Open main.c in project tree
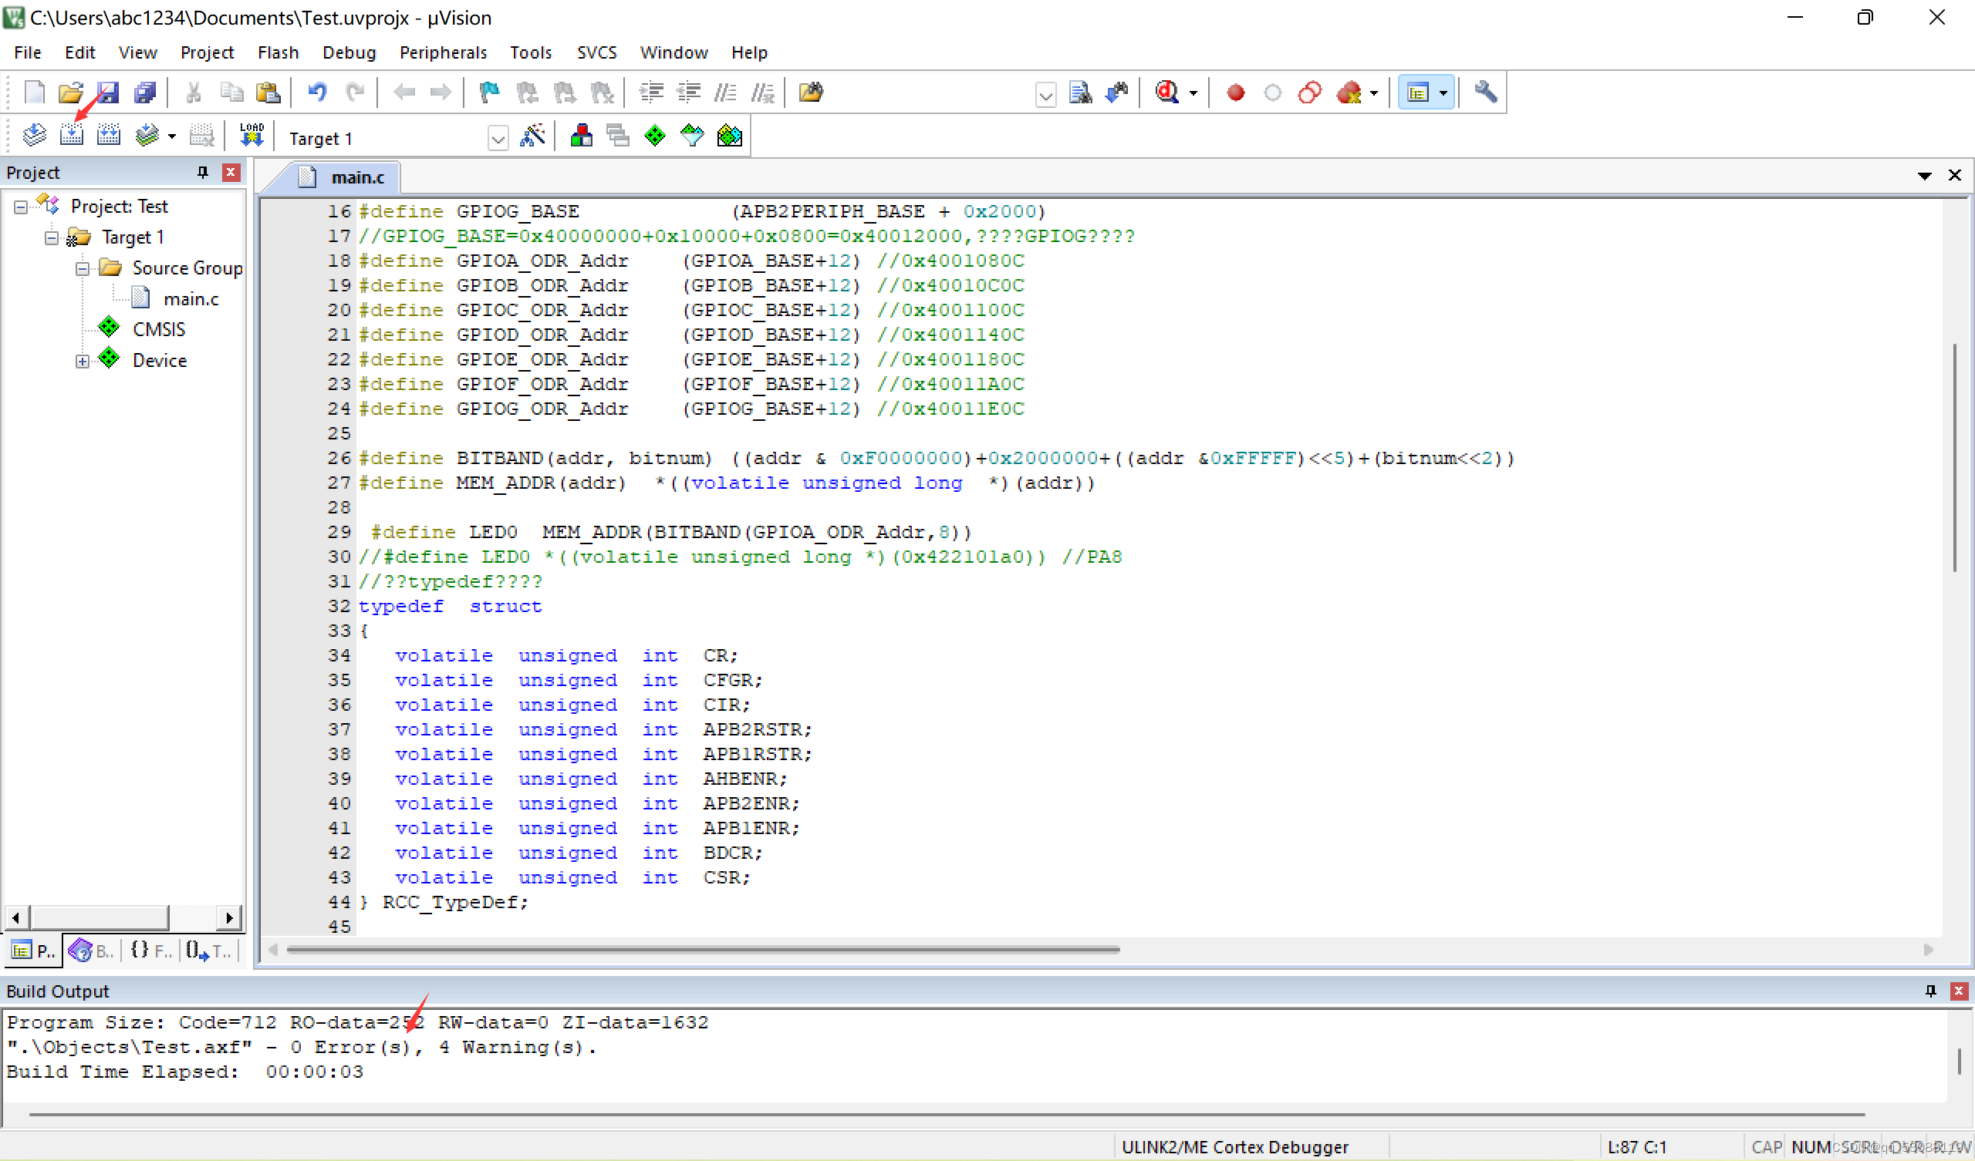1975x1161 pixels. (191, 299)
